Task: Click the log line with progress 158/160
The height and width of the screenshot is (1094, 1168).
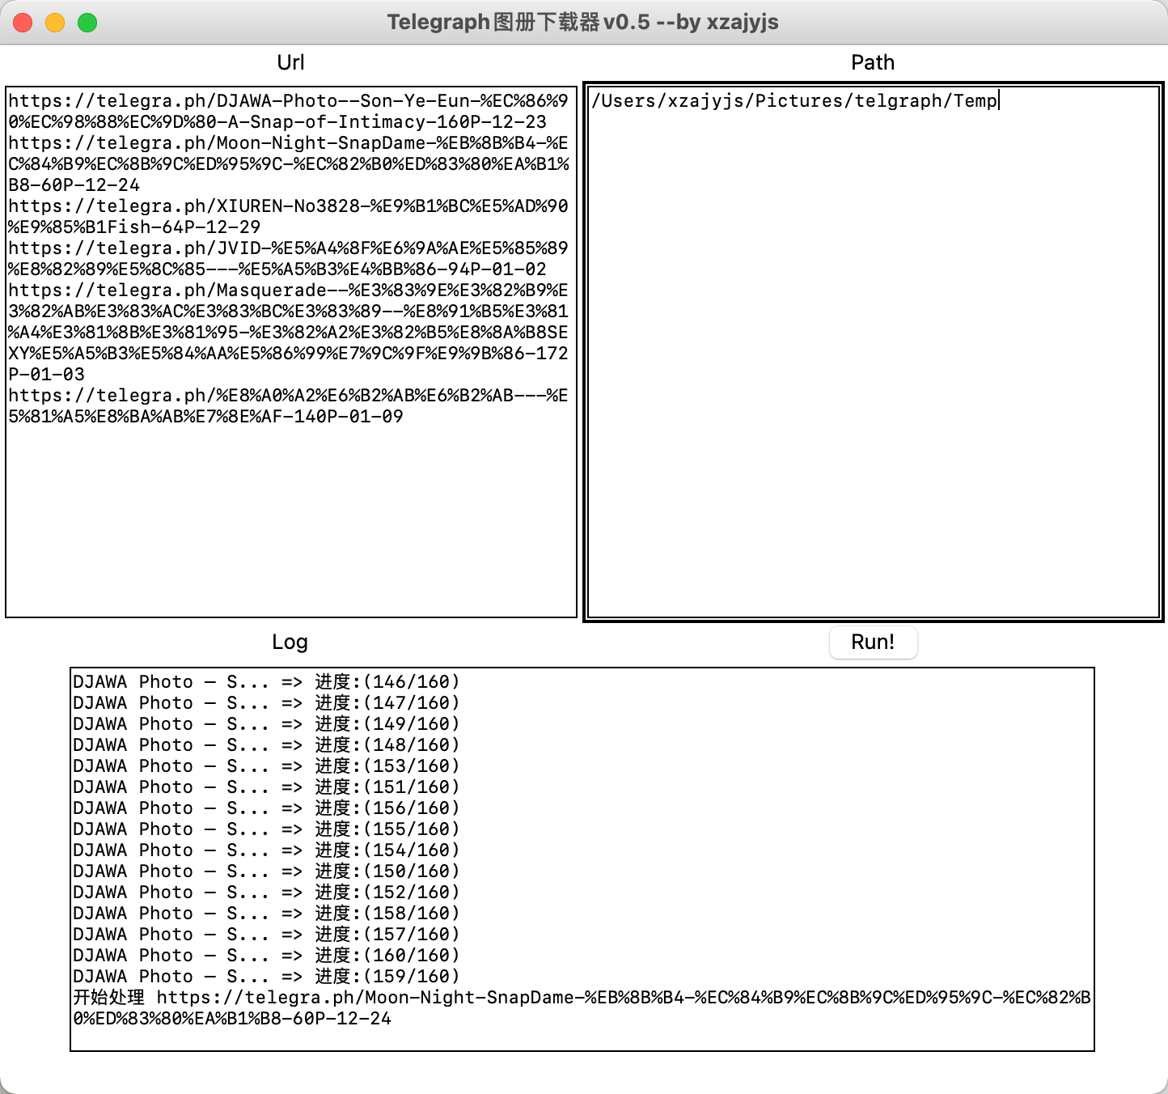Action: coord(266,914)
